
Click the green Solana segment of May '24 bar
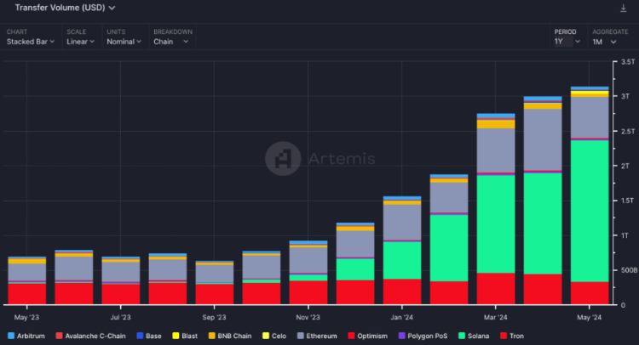[590, 208]
